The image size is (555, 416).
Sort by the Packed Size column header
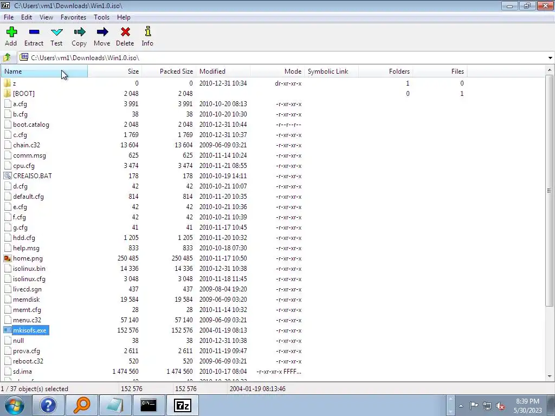(x=169, y=71)
